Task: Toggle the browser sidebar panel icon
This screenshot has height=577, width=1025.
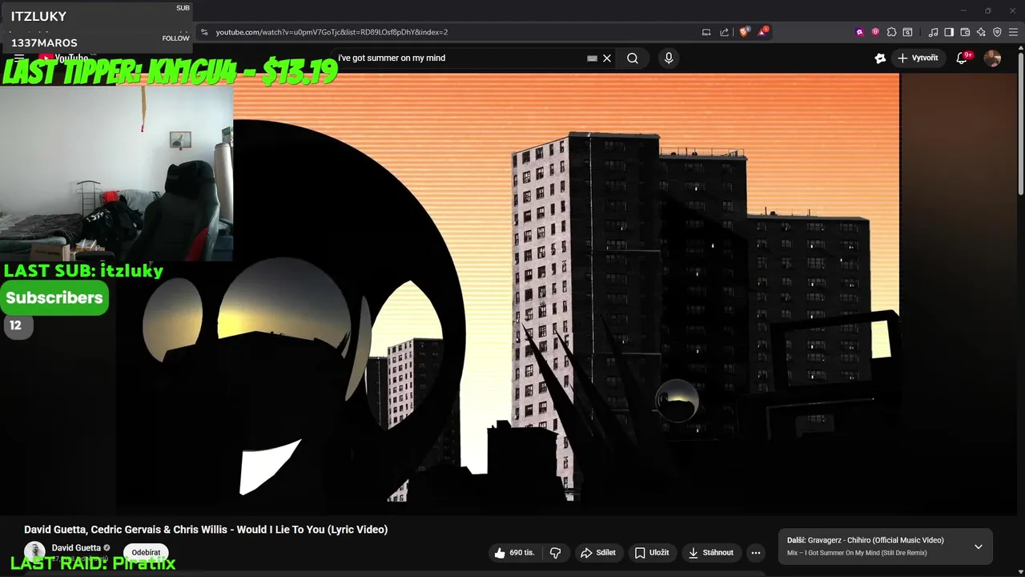Action: tap(949, 32)
